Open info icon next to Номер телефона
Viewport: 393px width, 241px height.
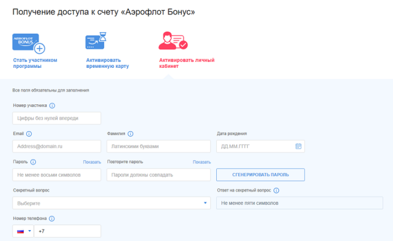coord(52,219)
